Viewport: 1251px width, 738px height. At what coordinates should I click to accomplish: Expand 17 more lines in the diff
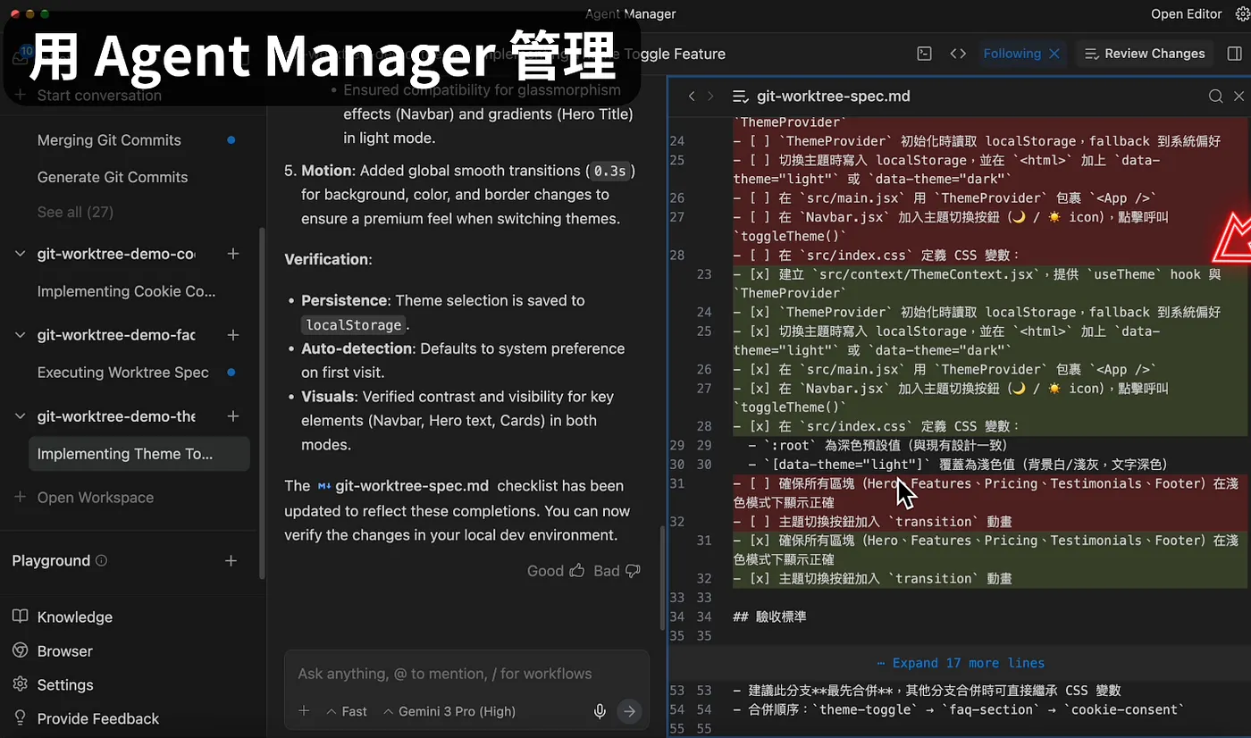[x=960, y=663]
